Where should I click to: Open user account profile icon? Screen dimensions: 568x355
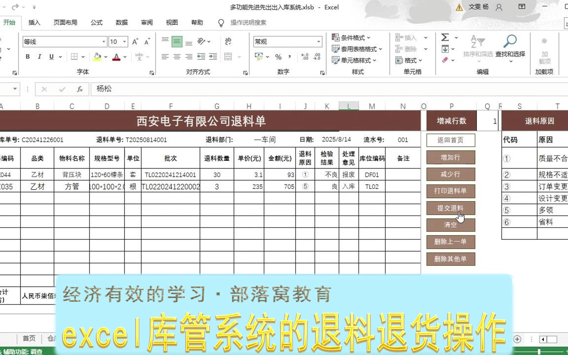[x=499, y=7]
